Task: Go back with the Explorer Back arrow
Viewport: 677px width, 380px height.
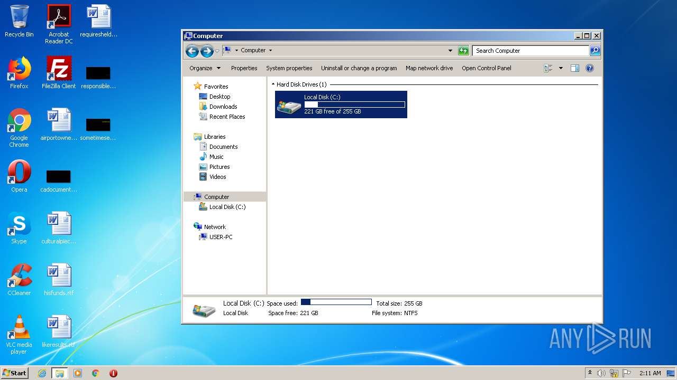Action: click(x=192, y=51)
